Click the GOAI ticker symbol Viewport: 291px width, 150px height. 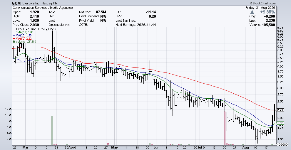(x=16, y=3)
